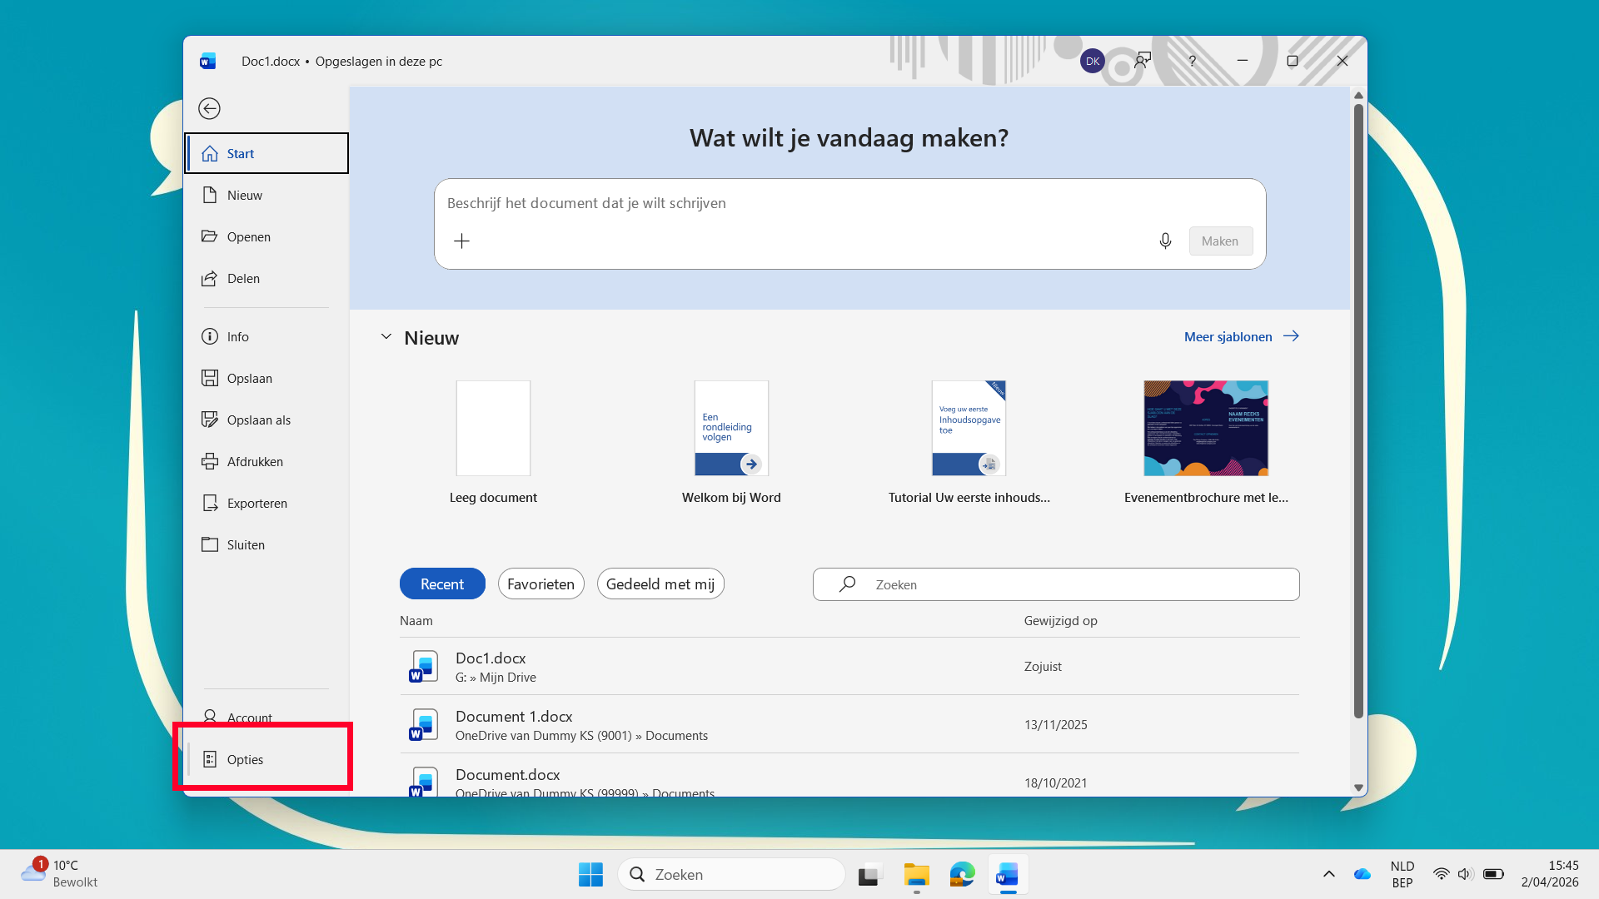Select the Gedeeld met mij filter
This screenshot has width=1599, height=899.
660,584
